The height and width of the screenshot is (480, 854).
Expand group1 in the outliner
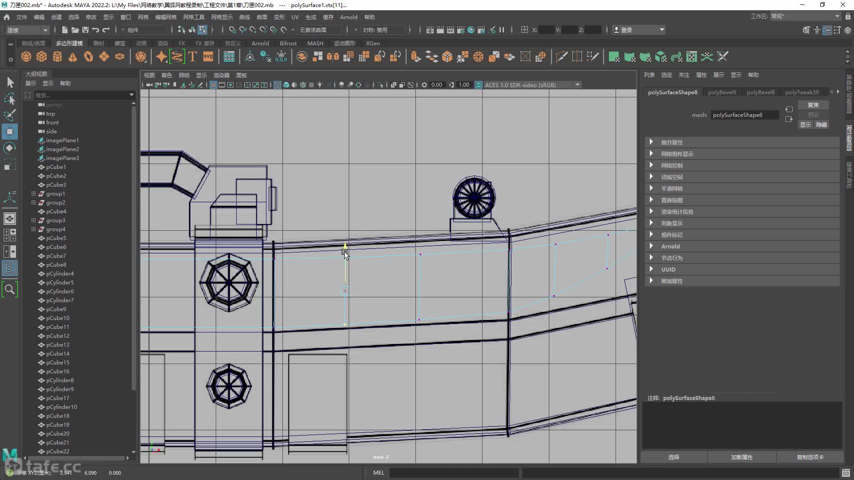click(x=33, y=194)
